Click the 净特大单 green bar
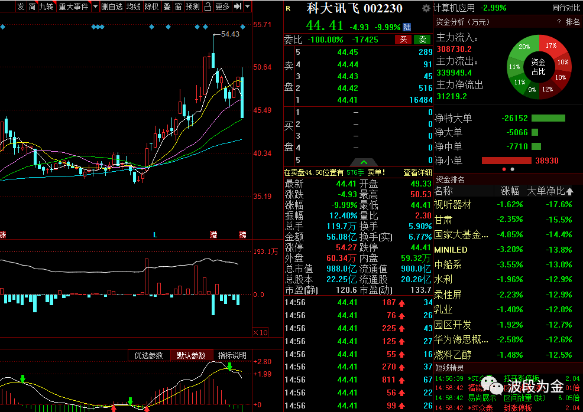 coord(549,118)
